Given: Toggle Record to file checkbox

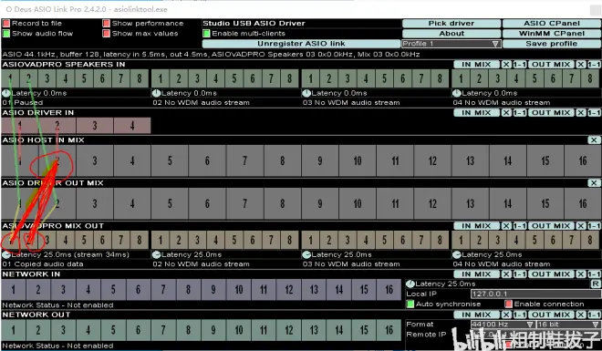Looking at the screenshot, I should point(6,24).
